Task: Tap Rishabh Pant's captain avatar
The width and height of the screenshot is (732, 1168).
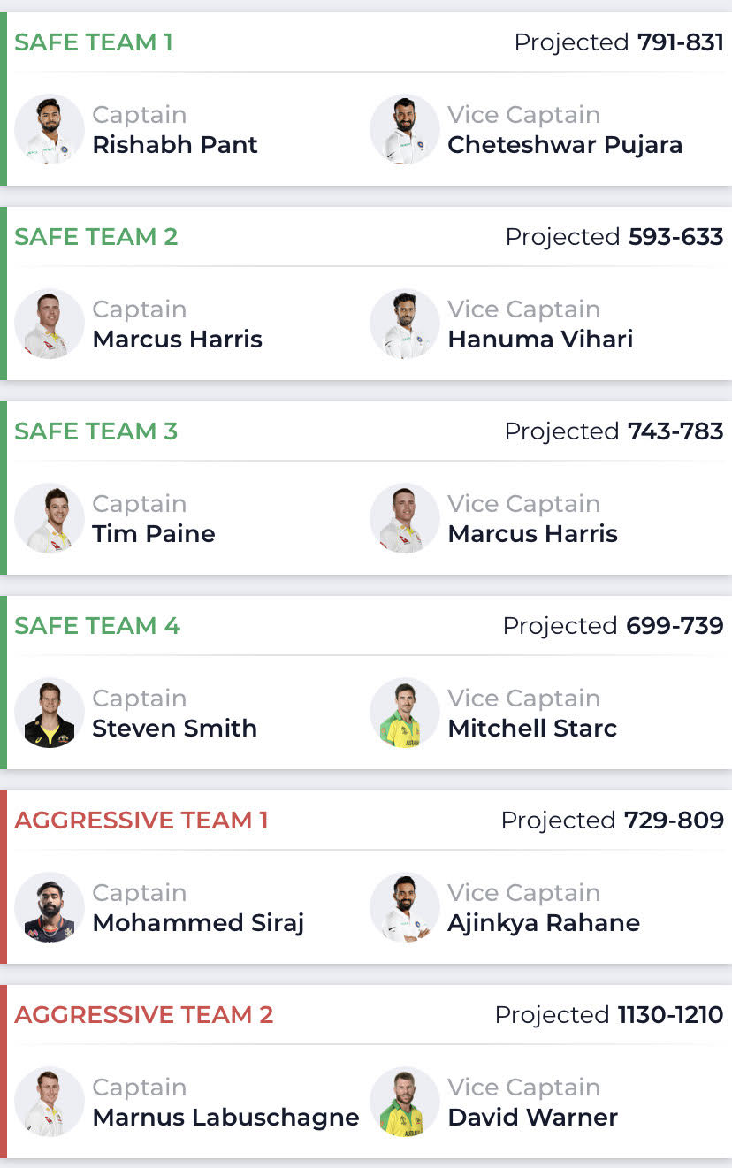Action: pos(50,130)
